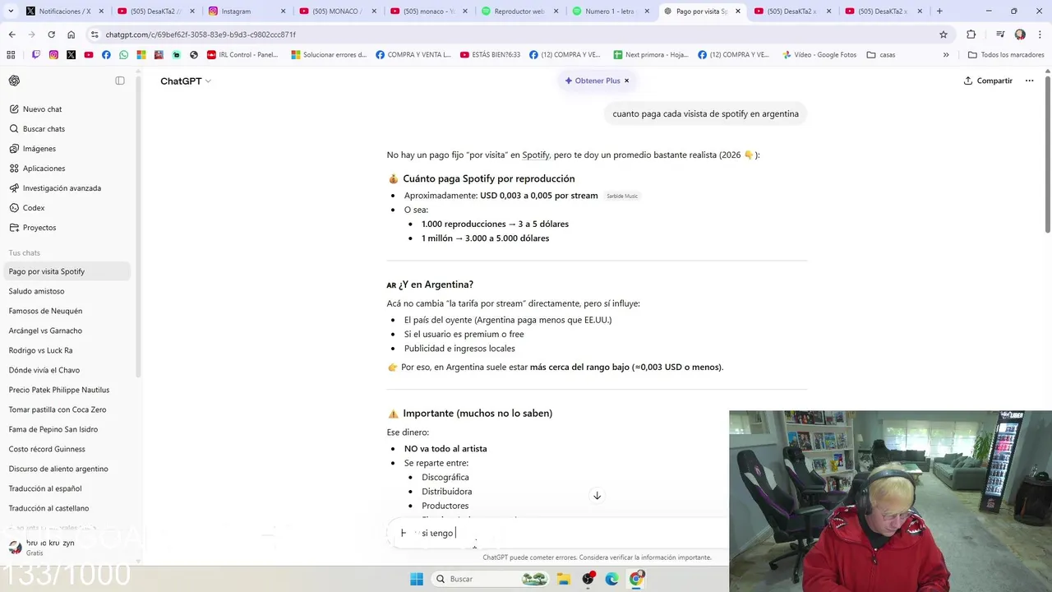
Task: Click the taskbar Buscar search box
Action: [x=491, y=579]
